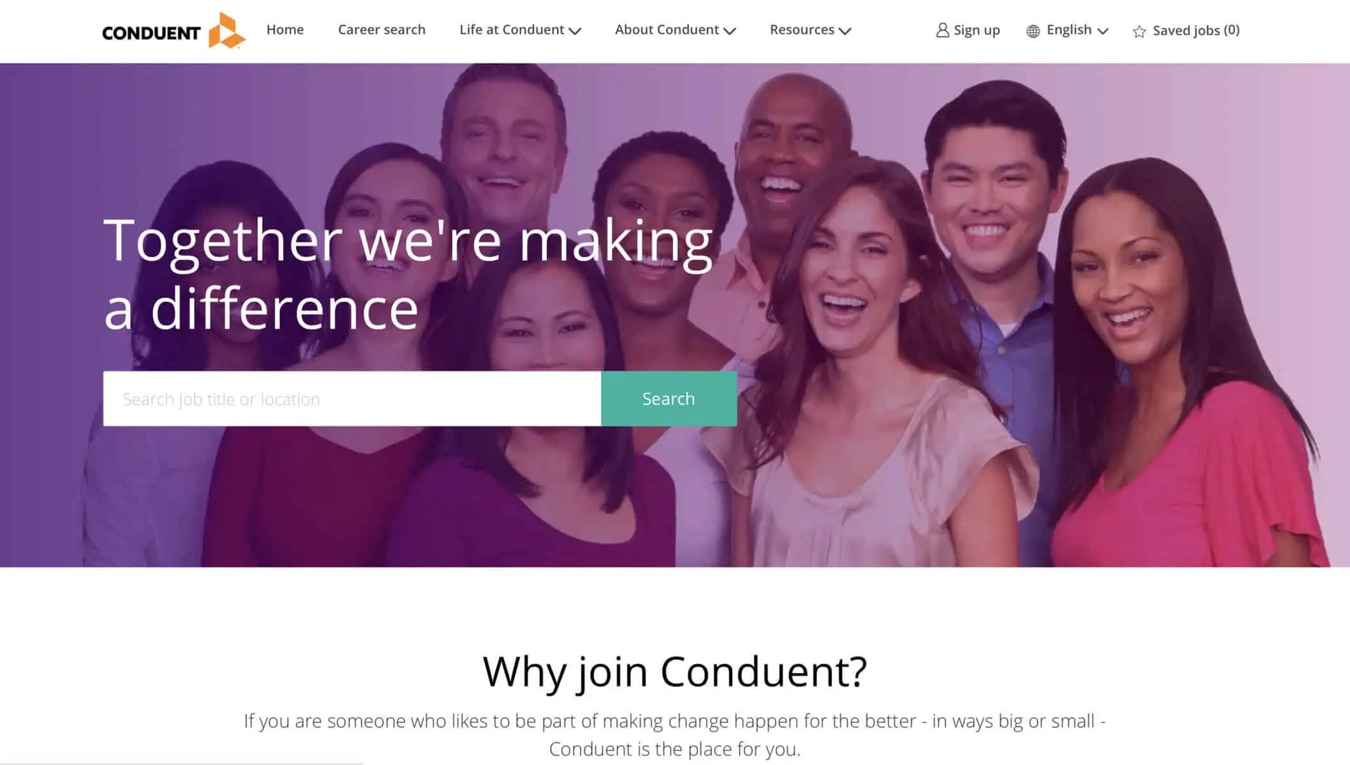The height and width of the screenshot is (765, 1350).
Task: Open the English language chevron
Action: click(x=1102, y=31)
